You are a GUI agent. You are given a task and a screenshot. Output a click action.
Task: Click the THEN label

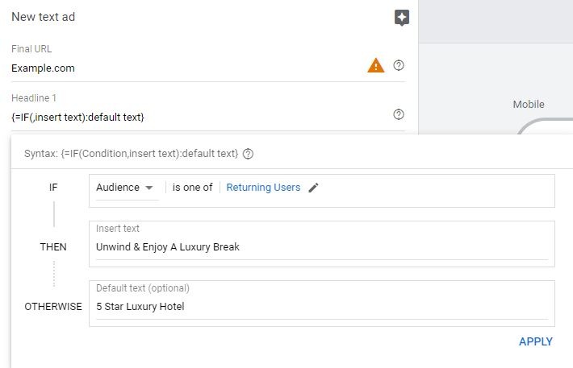click(53, 247)
